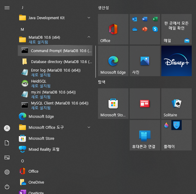Open the 메일 tile

coord(177,29)
